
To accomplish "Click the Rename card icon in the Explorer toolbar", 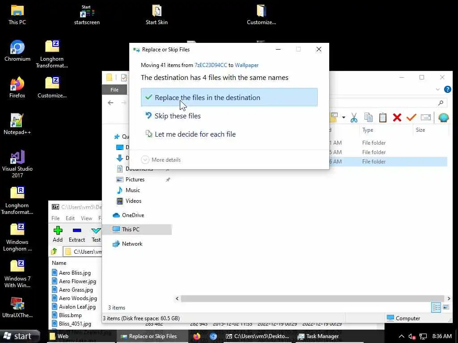I will (426, 117).
